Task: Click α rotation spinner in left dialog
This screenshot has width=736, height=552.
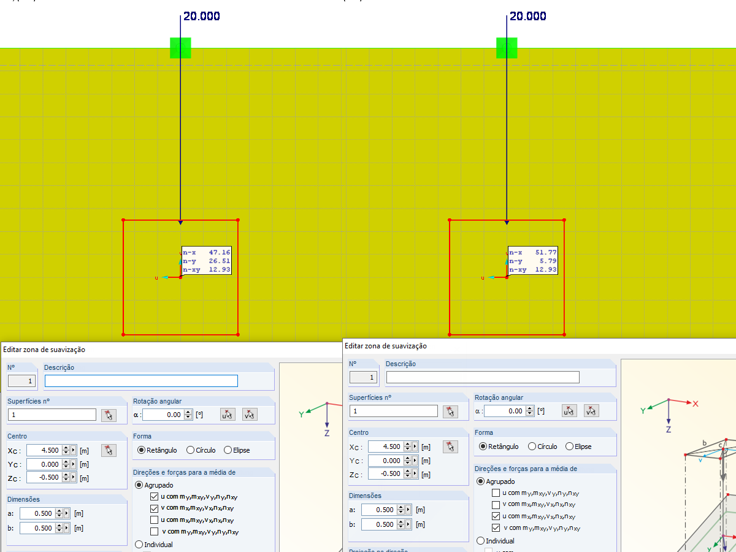Action: pyautogui.click(x=189, y=415)
